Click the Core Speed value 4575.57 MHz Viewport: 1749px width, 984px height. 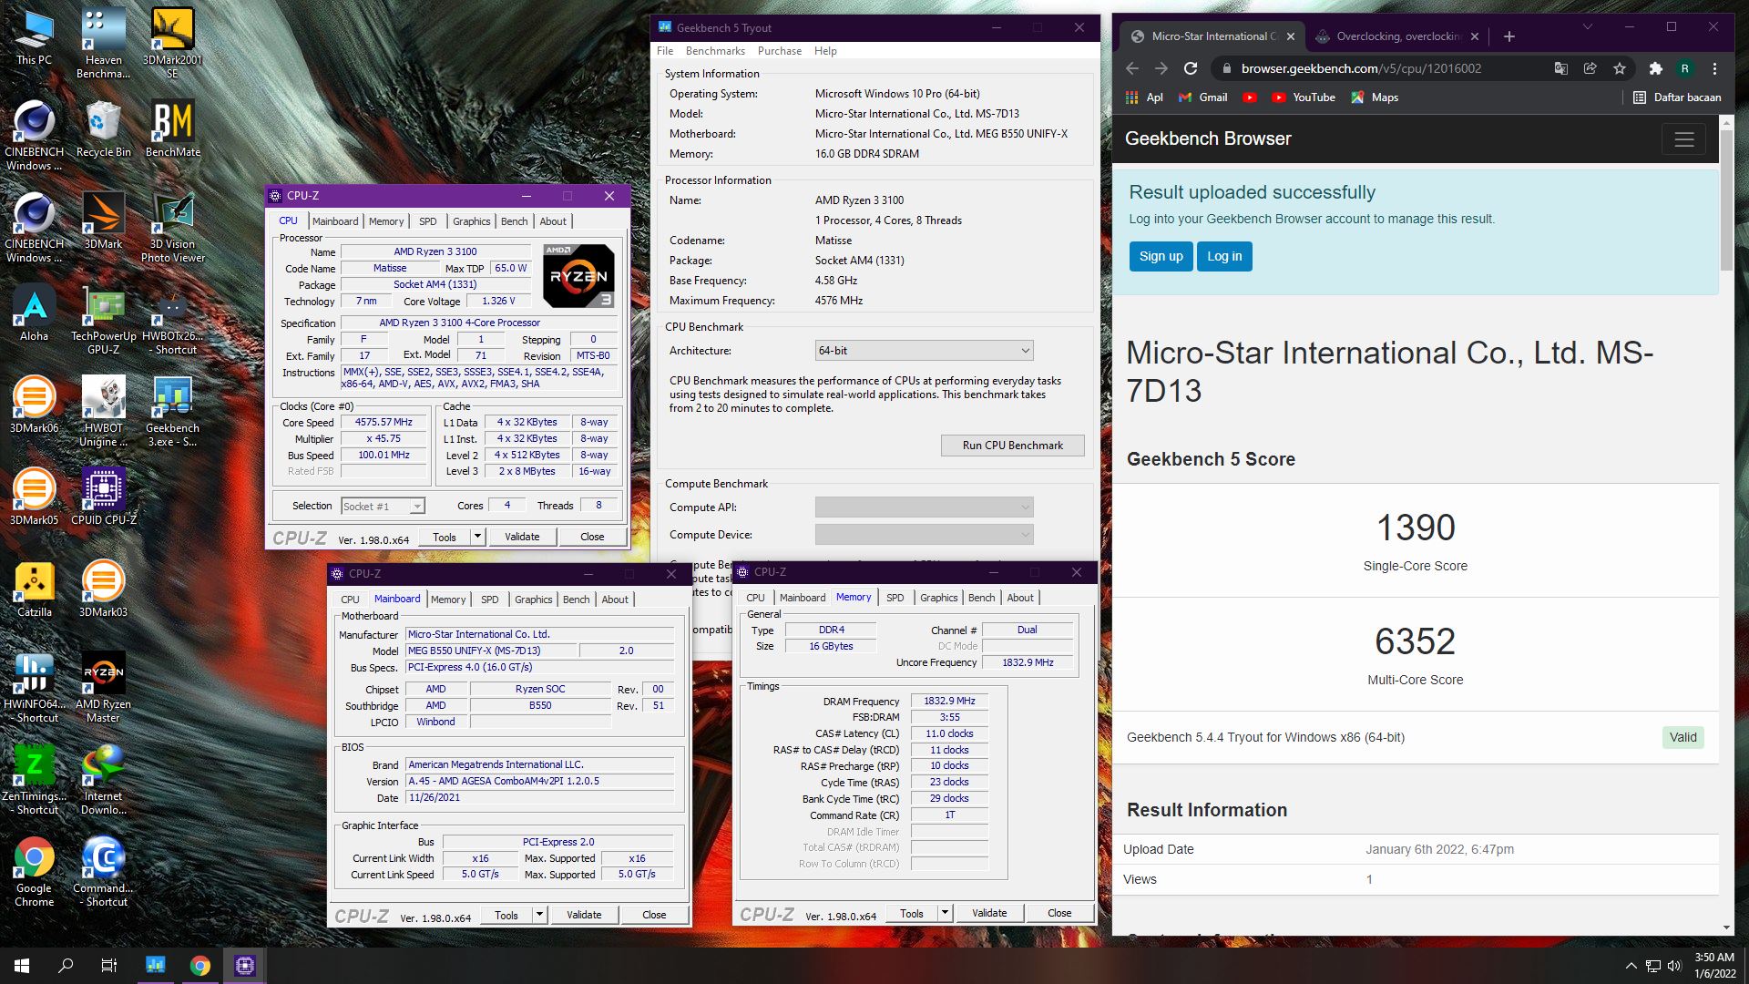pyautogui.click(x=384, y=423)
